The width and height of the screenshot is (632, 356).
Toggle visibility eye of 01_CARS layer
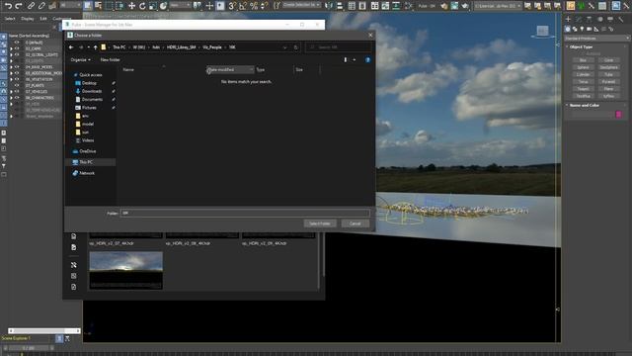(x=17, y=48)
